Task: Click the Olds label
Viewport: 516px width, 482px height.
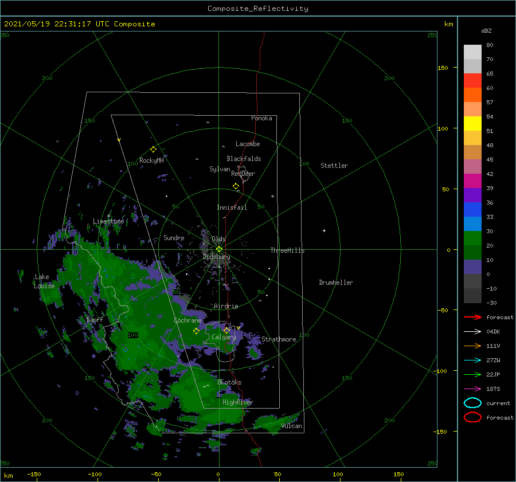Action: pos(218,239)
